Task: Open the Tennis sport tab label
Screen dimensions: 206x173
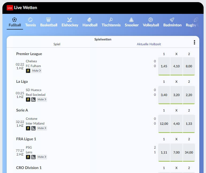Action: [x=30, y=25]
